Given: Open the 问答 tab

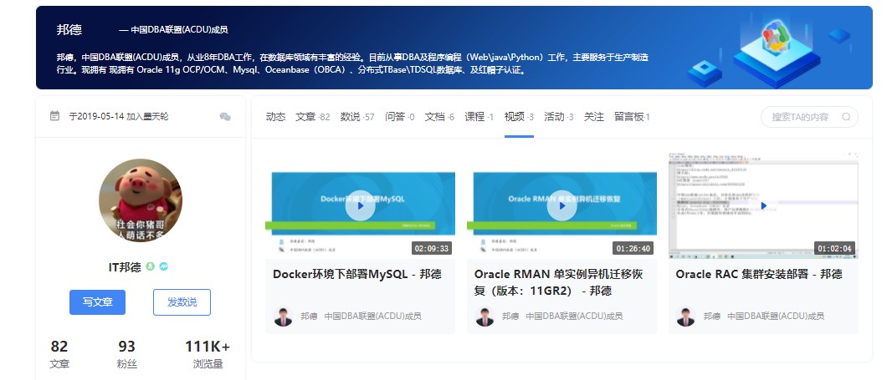Looking at the screenshot, I should point(400,117).
